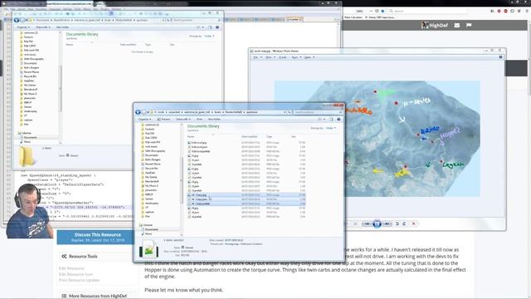
Task: Open Share with menu in front Explorer
Action: (183, 120)
